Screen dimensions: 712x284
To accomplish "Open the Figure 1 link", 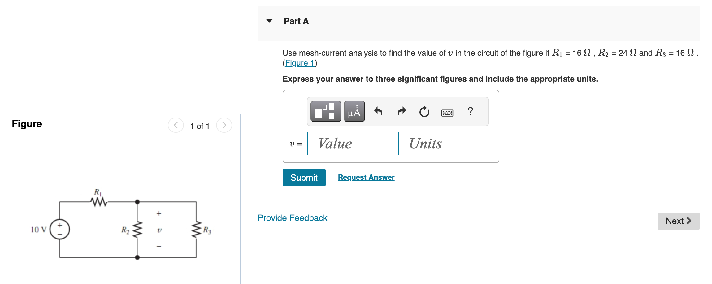I will [x=299, y=63].
